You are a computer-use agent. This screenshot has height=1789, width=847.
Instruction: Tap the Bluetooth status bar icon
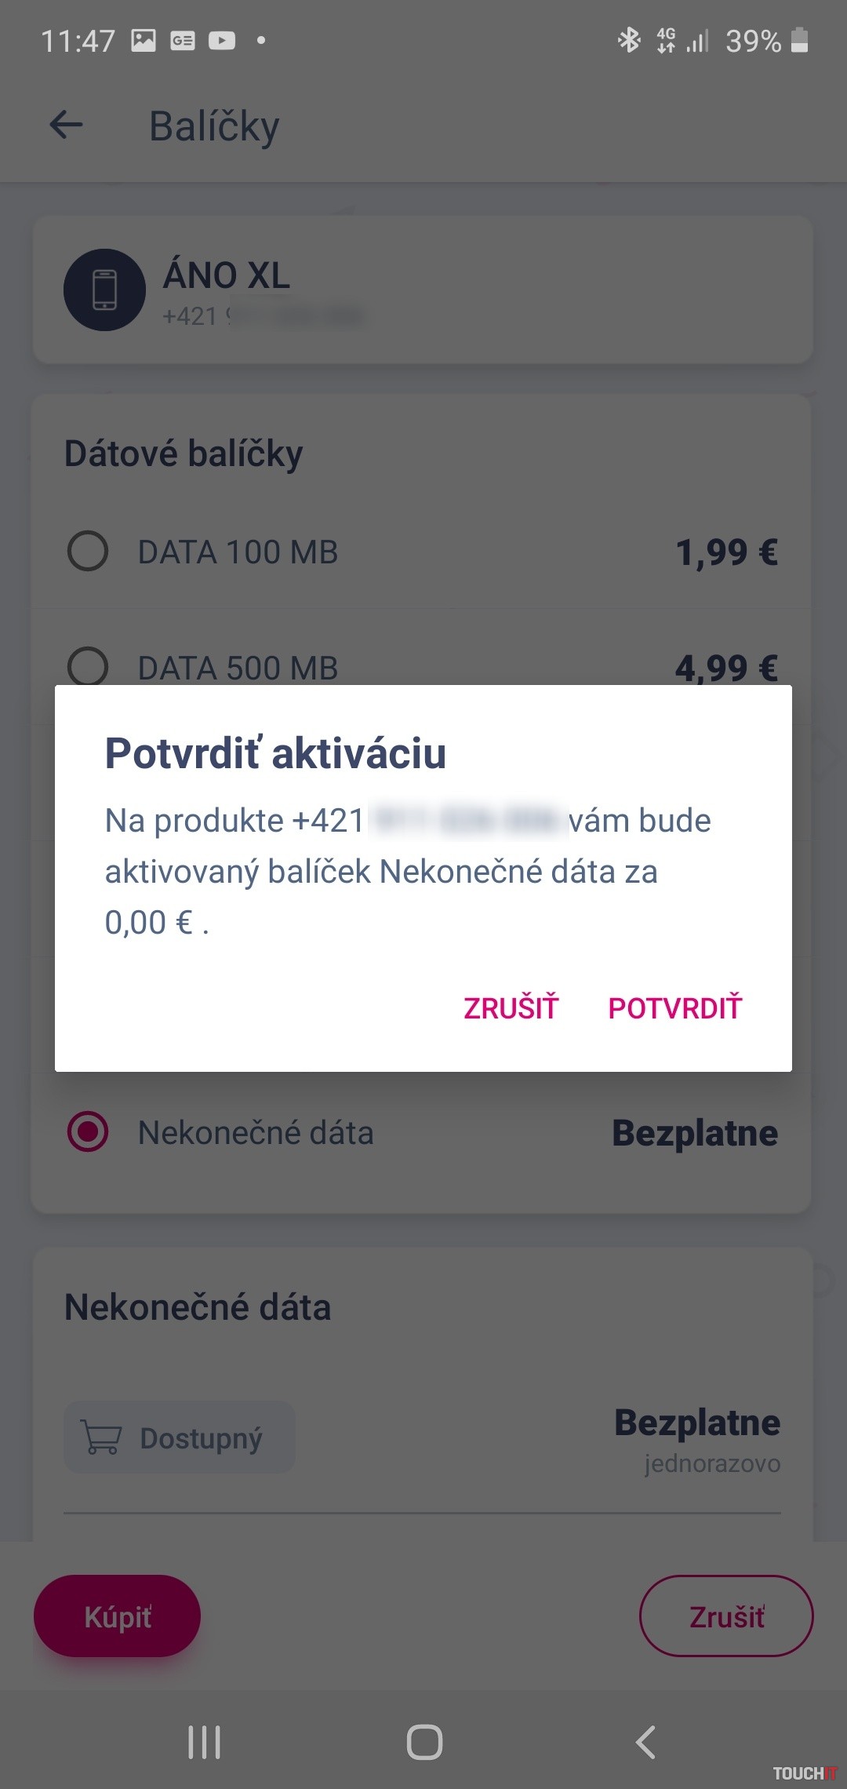(x=628, y=40)
